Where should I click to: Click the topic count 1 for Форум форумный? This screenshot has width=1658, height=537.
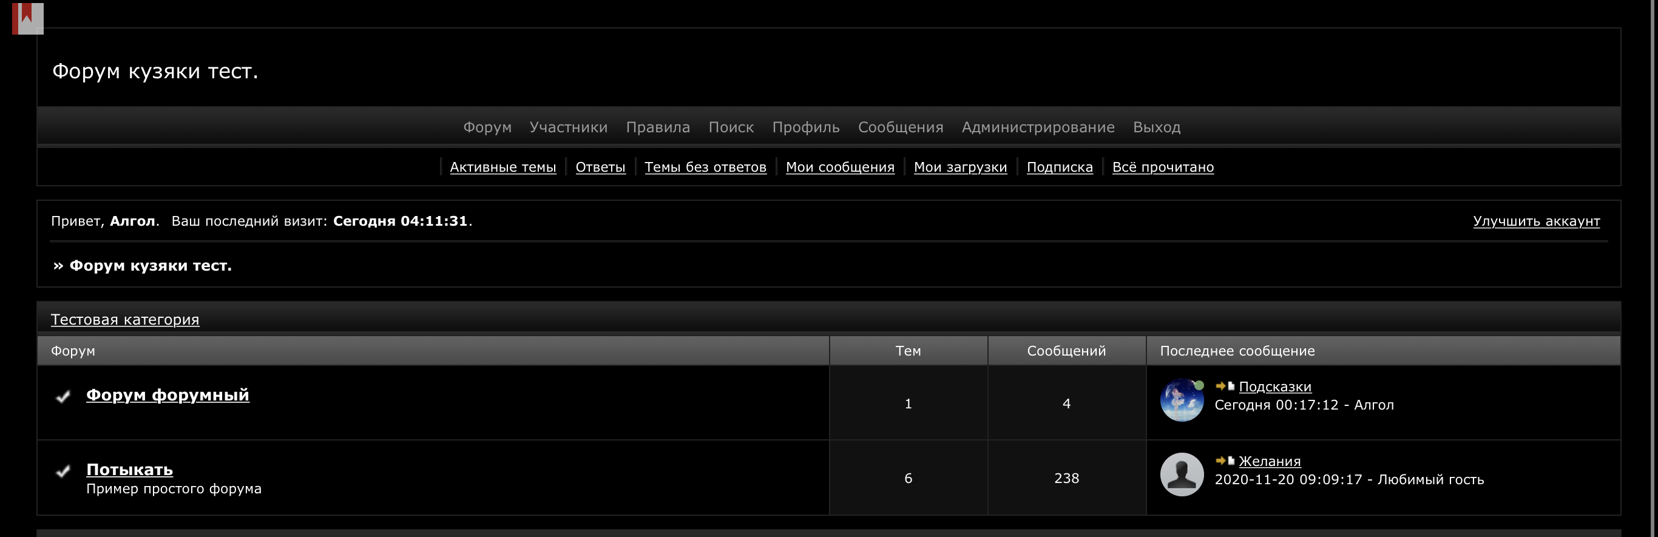click(x=908, y=404)
